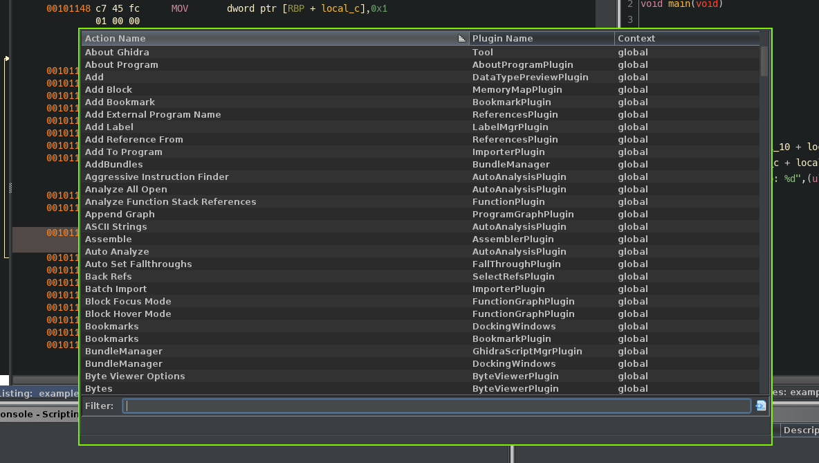
Task: Sort the table by Action Name column
Action: coord(275,38)
